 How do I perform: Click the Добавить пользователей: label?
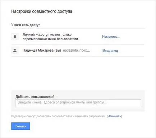(x=35, y=97)
